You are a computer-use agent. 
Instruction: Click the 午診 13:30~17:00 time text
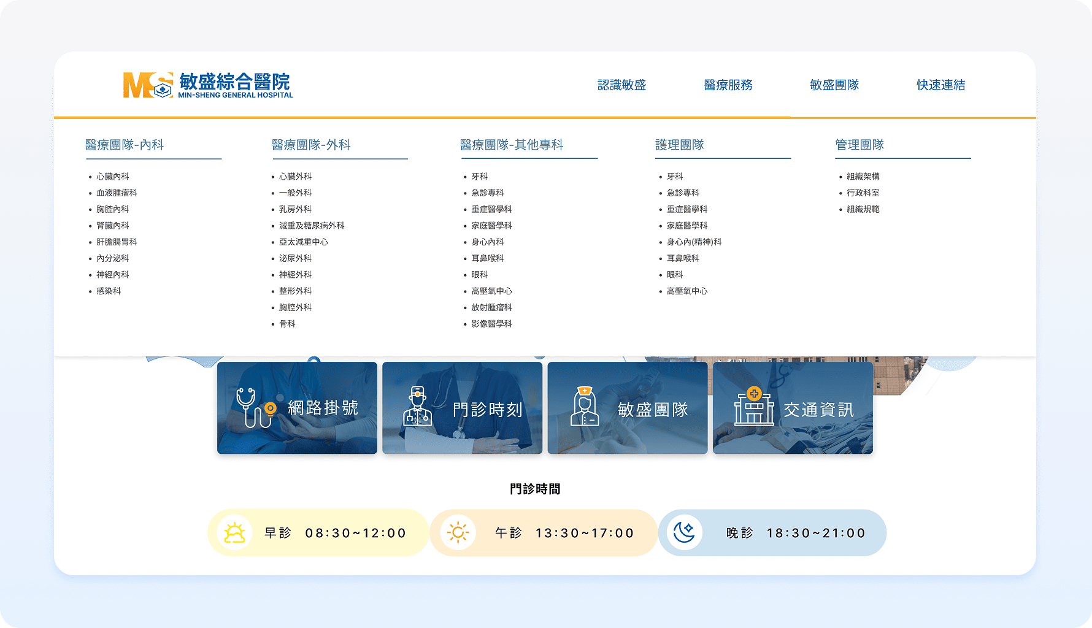click(x=565, y=533)
